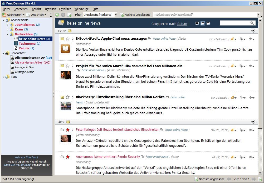Screen dimensions: 264x183
Task: Flag the Blackberry article with star
Action: (x=68, y=97)
